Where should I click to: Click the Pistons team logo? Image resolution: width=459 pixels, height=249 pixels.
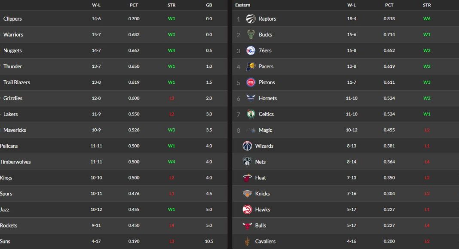251,82
